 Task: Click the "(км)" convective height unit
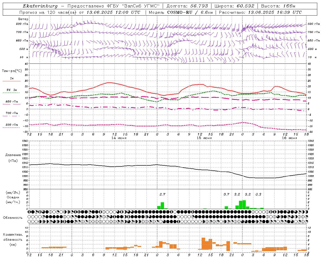click(13, 244)
